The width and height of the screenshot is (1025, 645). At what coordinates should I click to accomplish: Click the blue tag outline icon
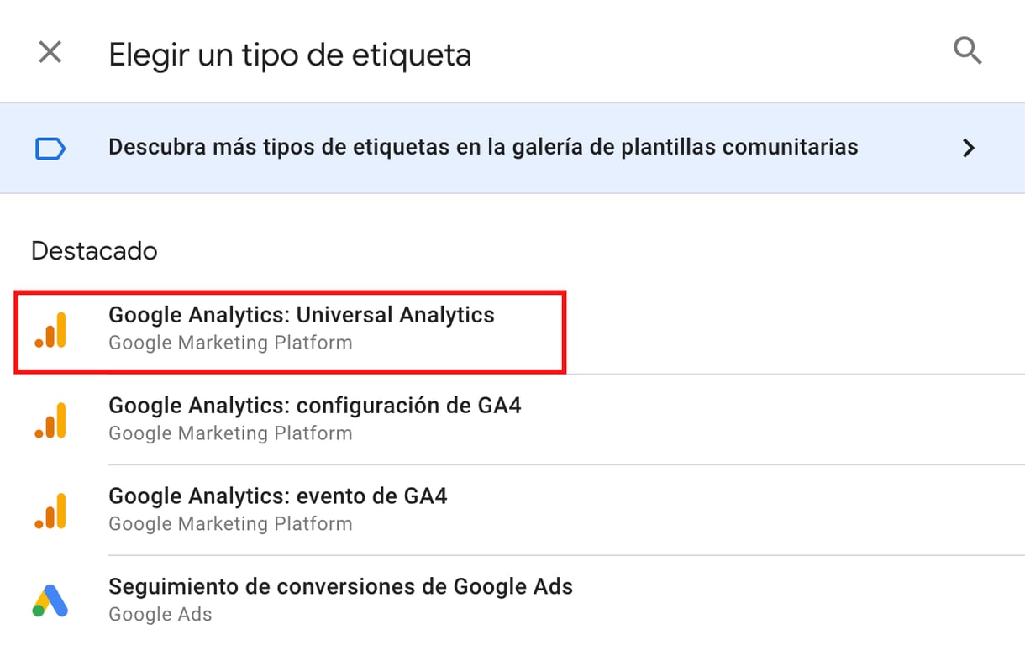pyautogui.click(x=50, y=149)
